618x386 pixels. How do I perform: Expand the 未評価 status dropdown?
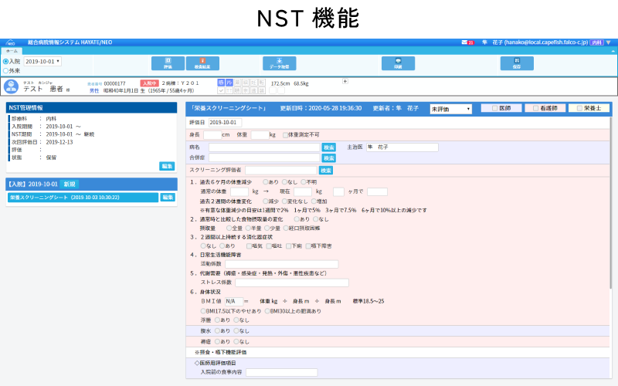(x=450, y=109)
